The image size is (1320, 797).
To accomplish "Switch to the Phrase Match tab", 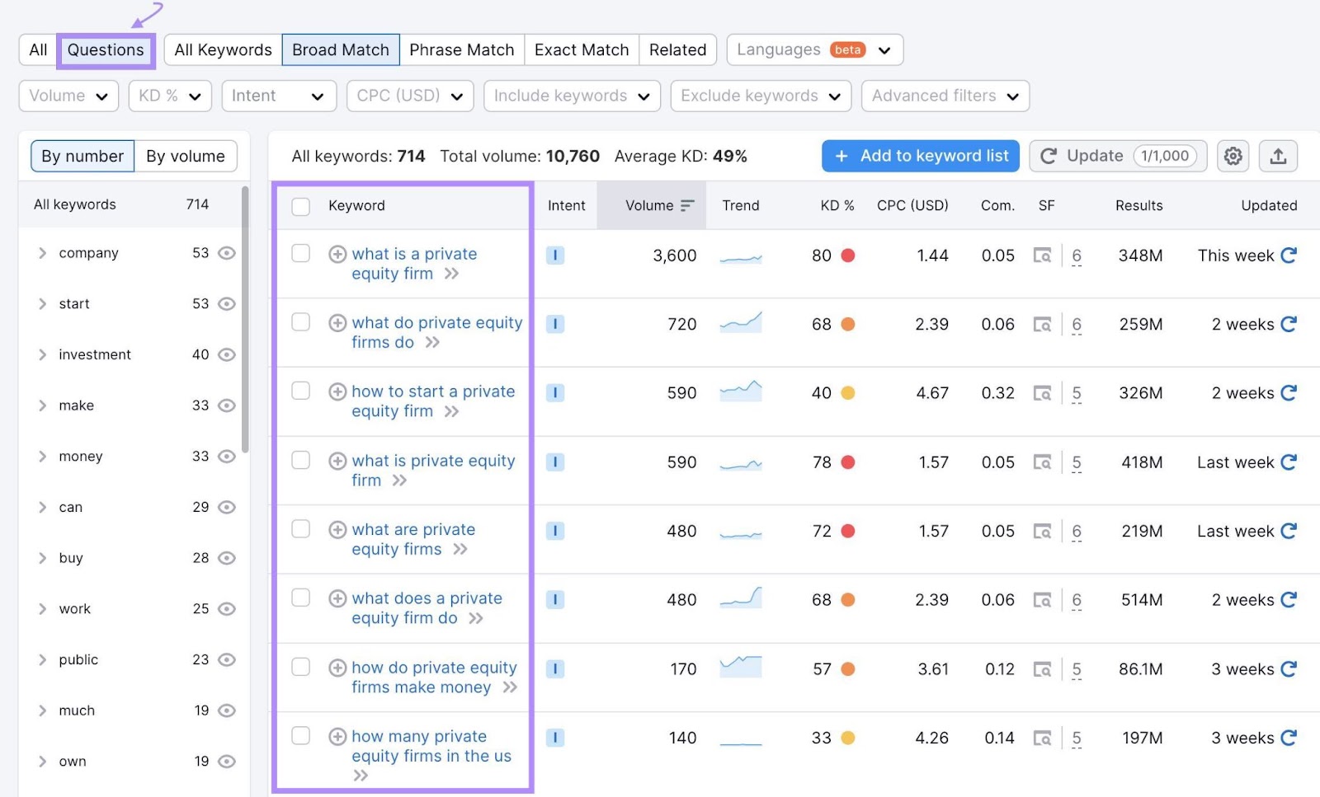I will (461, 49).
